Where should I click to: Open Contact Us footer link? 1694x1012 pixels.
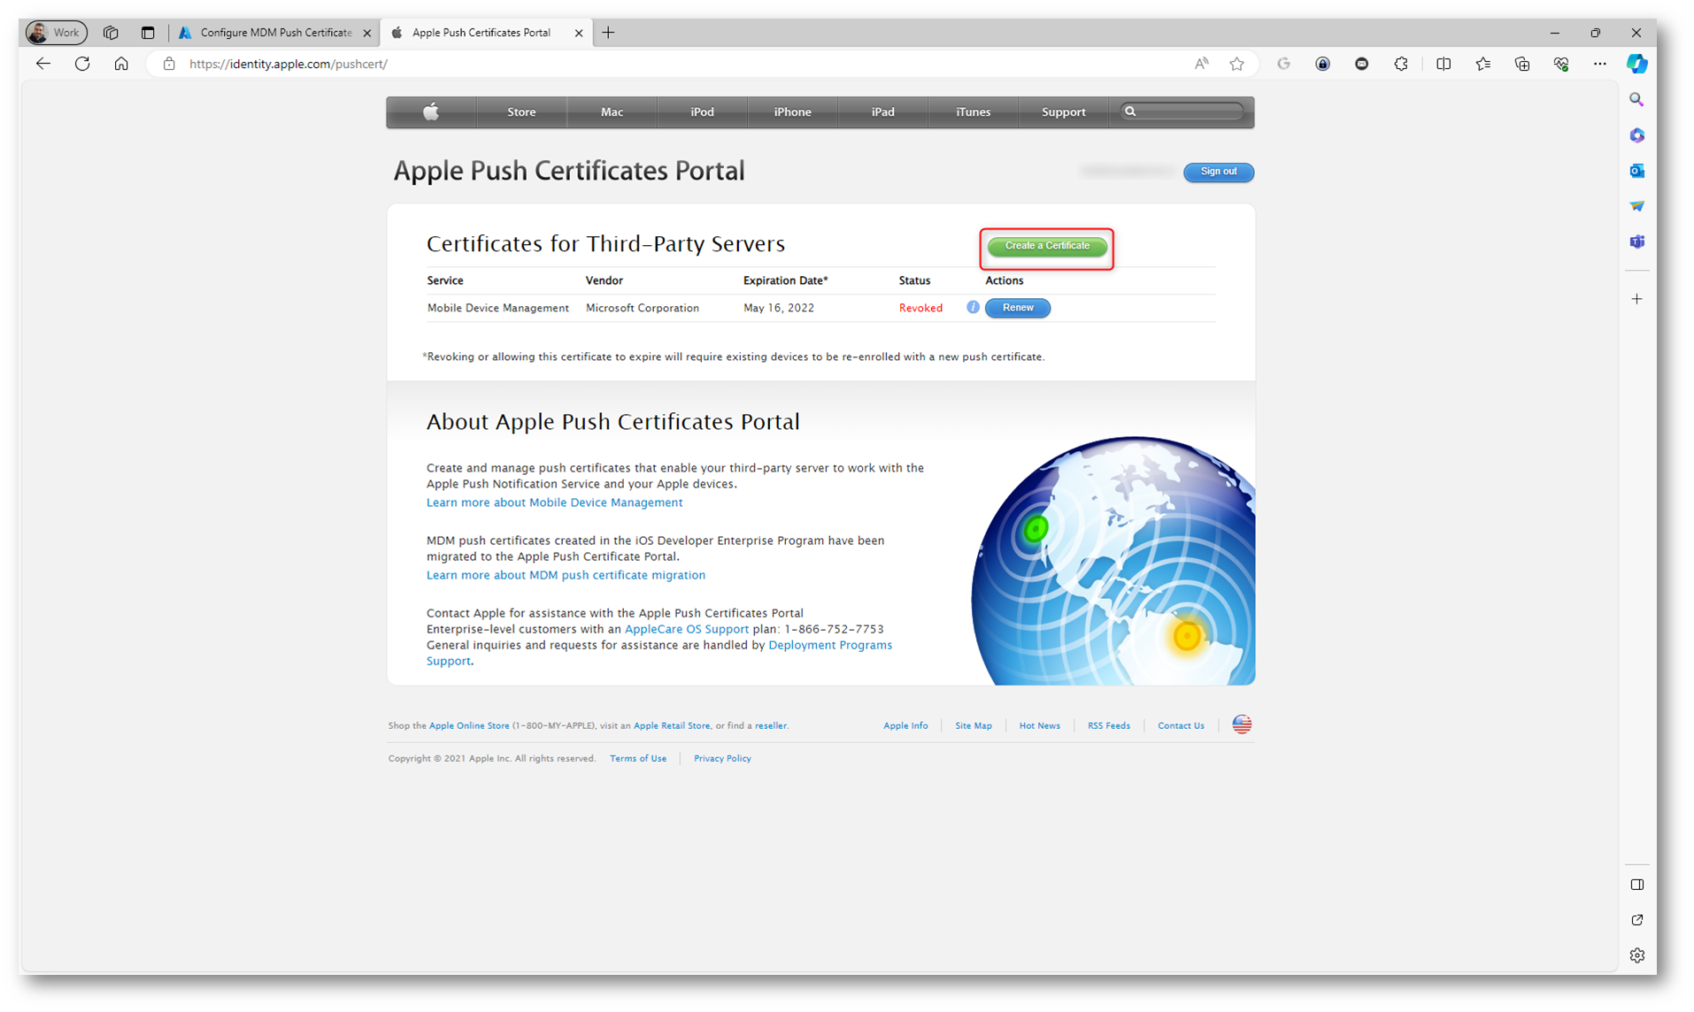click(x=1181, y=725)
